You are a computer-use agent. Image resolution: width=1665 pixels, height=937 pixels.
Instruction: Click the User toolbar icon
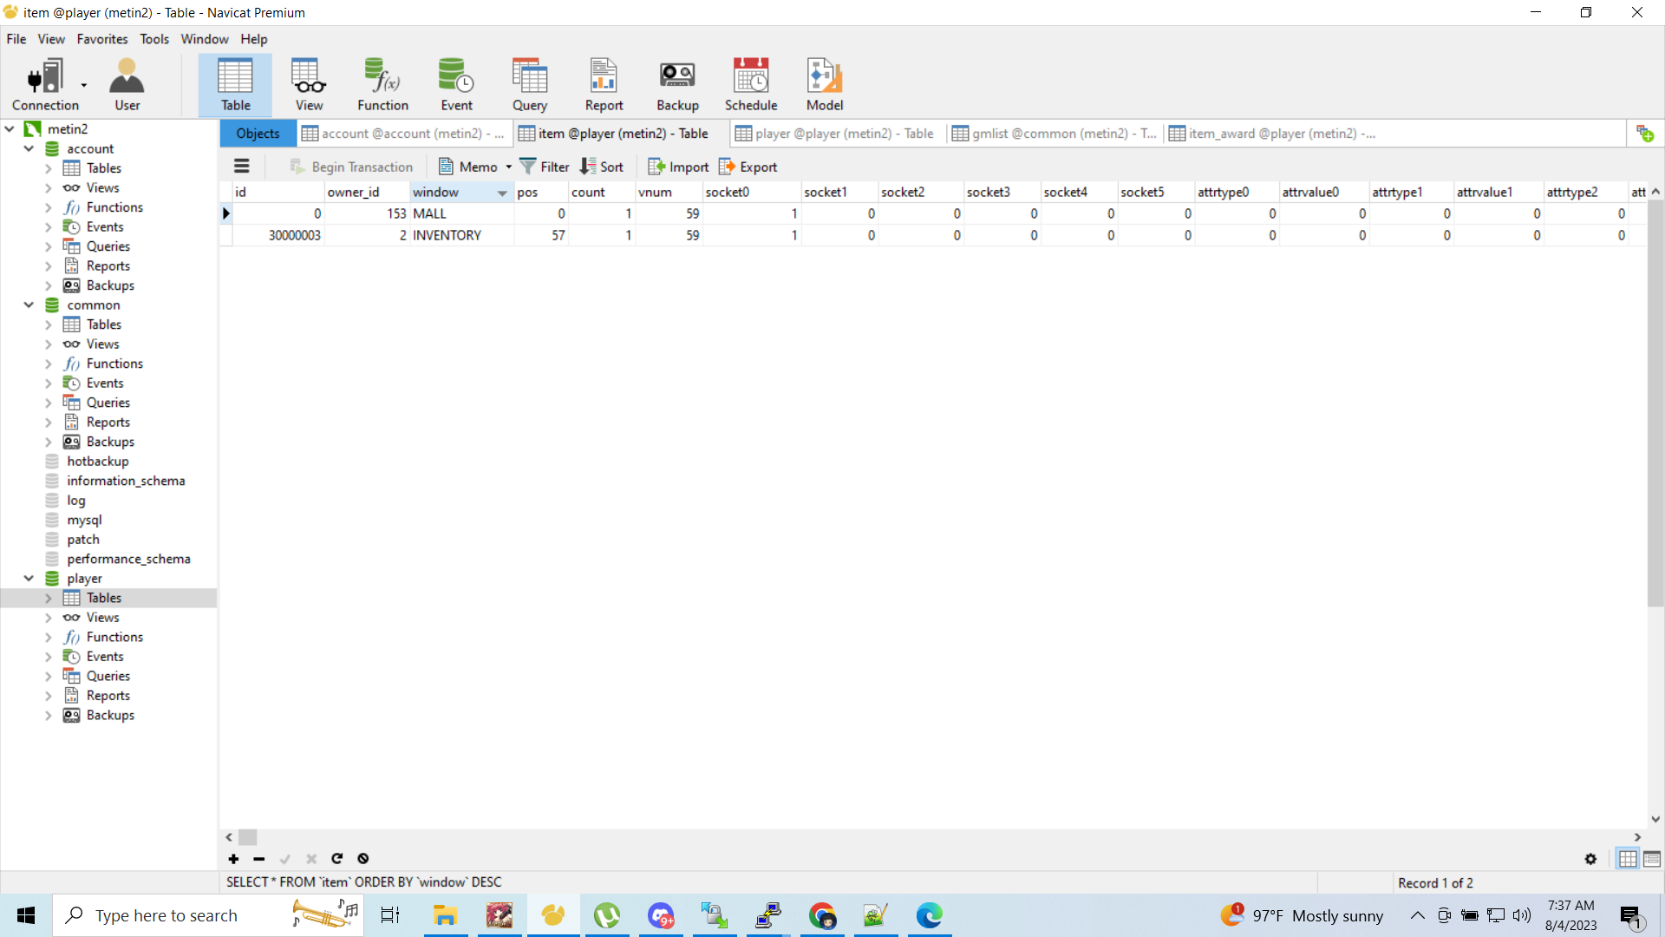pyautogui.click(x=127, y=84)
